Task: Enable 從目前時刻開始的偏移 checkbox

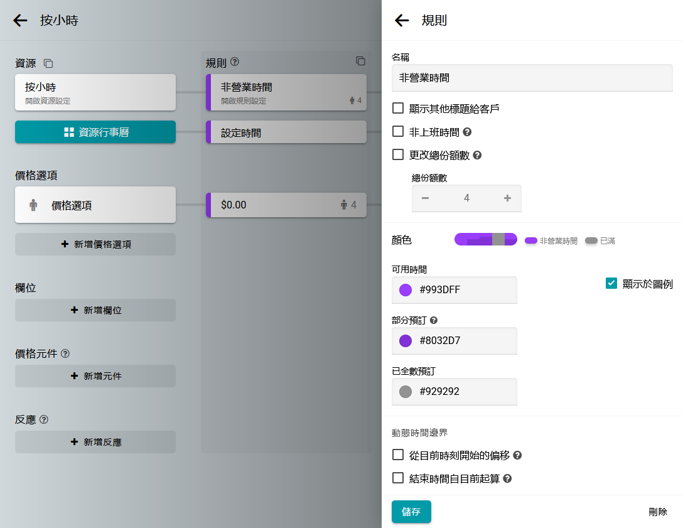Action: tap(398, 455)
